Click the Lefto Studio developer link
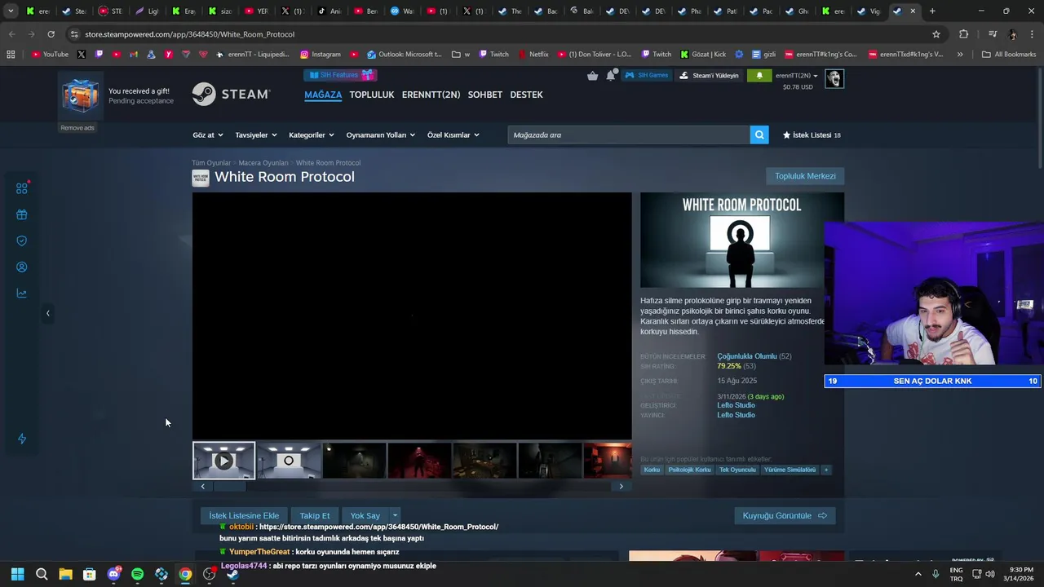1044x587 pixels. pyautogui.click(x=736, y=405)
